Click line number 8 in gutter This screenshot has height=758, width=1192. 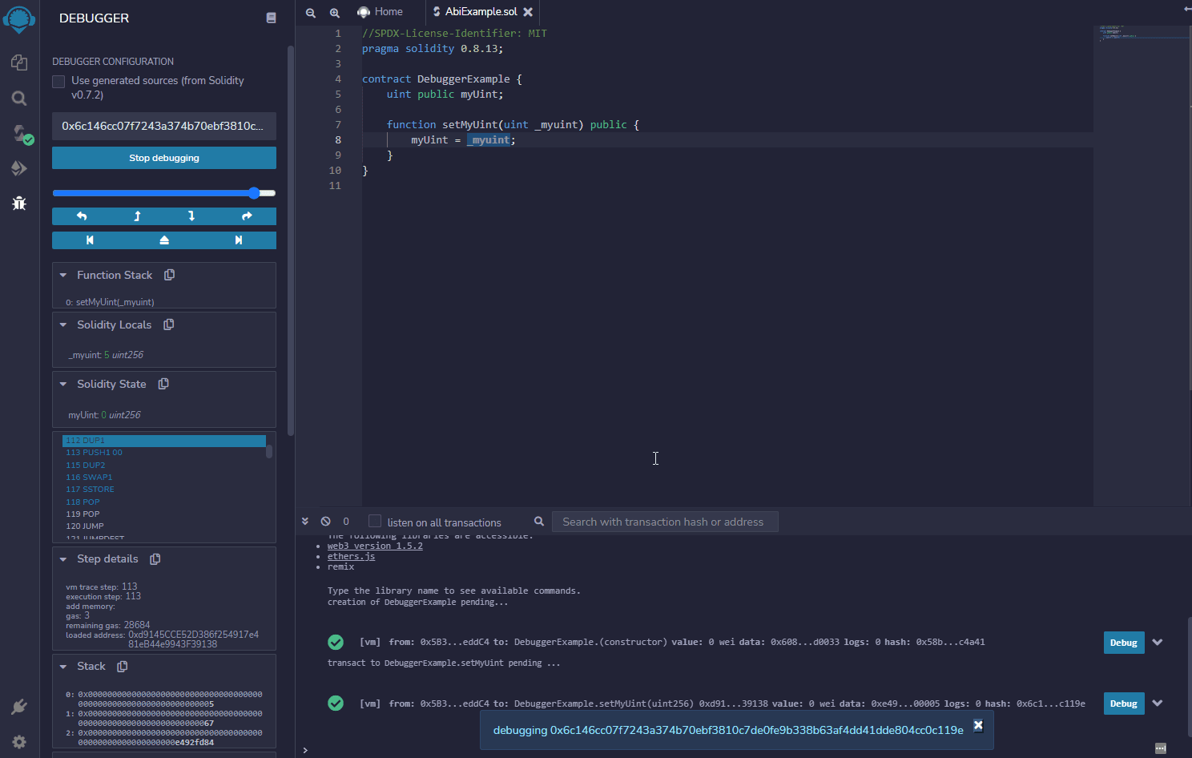pos(338,140)
